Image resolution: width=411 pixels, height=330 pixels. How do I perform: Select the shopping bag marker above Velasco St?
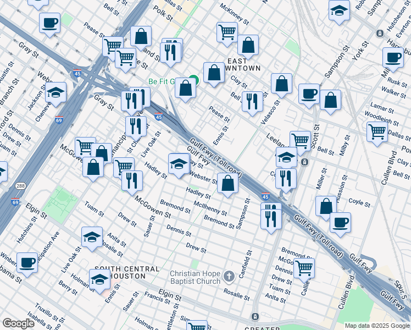[282, 84]
